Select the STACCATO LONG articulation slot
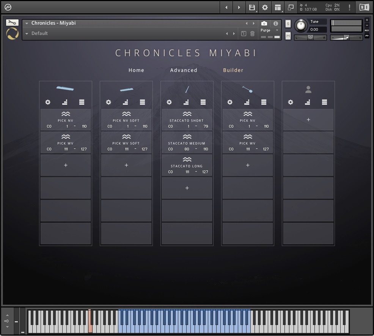 (x=187, y=165)
